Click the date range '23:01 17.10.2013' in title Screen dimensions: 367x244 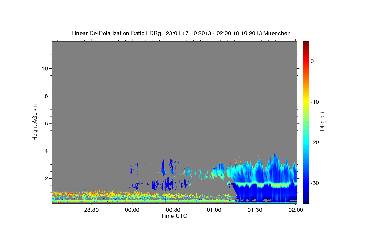point(188,33)
